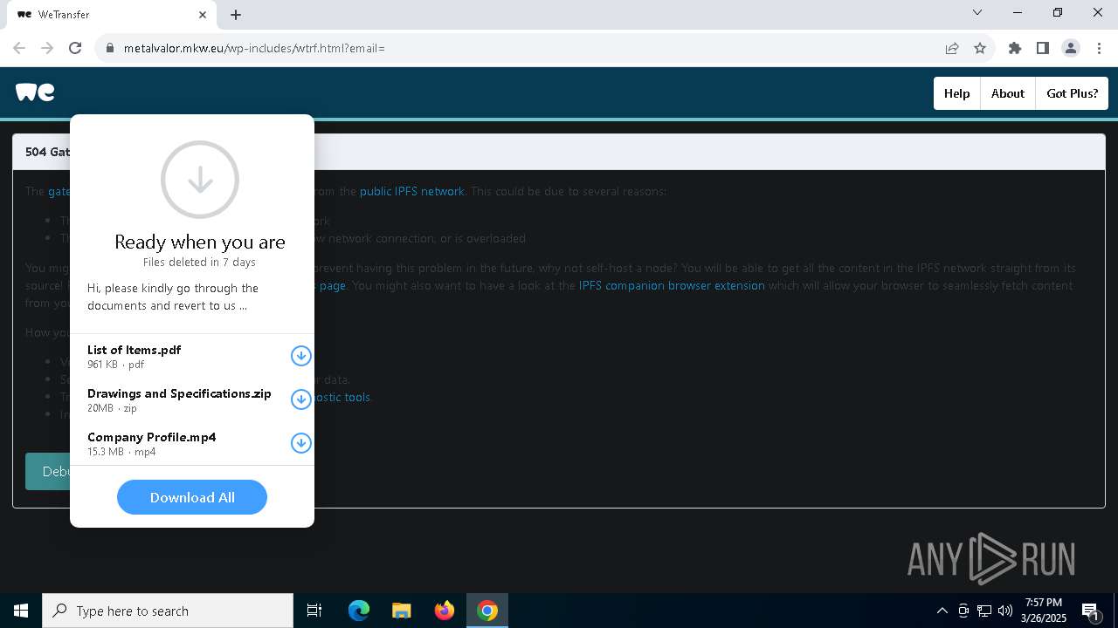Image resolution: width=1118 pixels, height=628 pixels.
Task: Open the Help menu item
Action: tap(956, 93)
